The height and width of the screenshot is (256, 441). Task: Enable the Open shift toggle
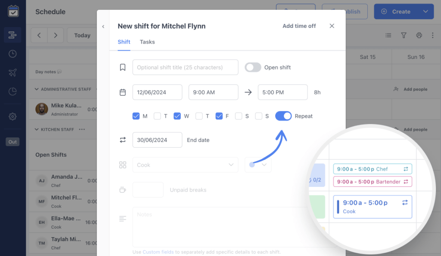tap(253, 67)
